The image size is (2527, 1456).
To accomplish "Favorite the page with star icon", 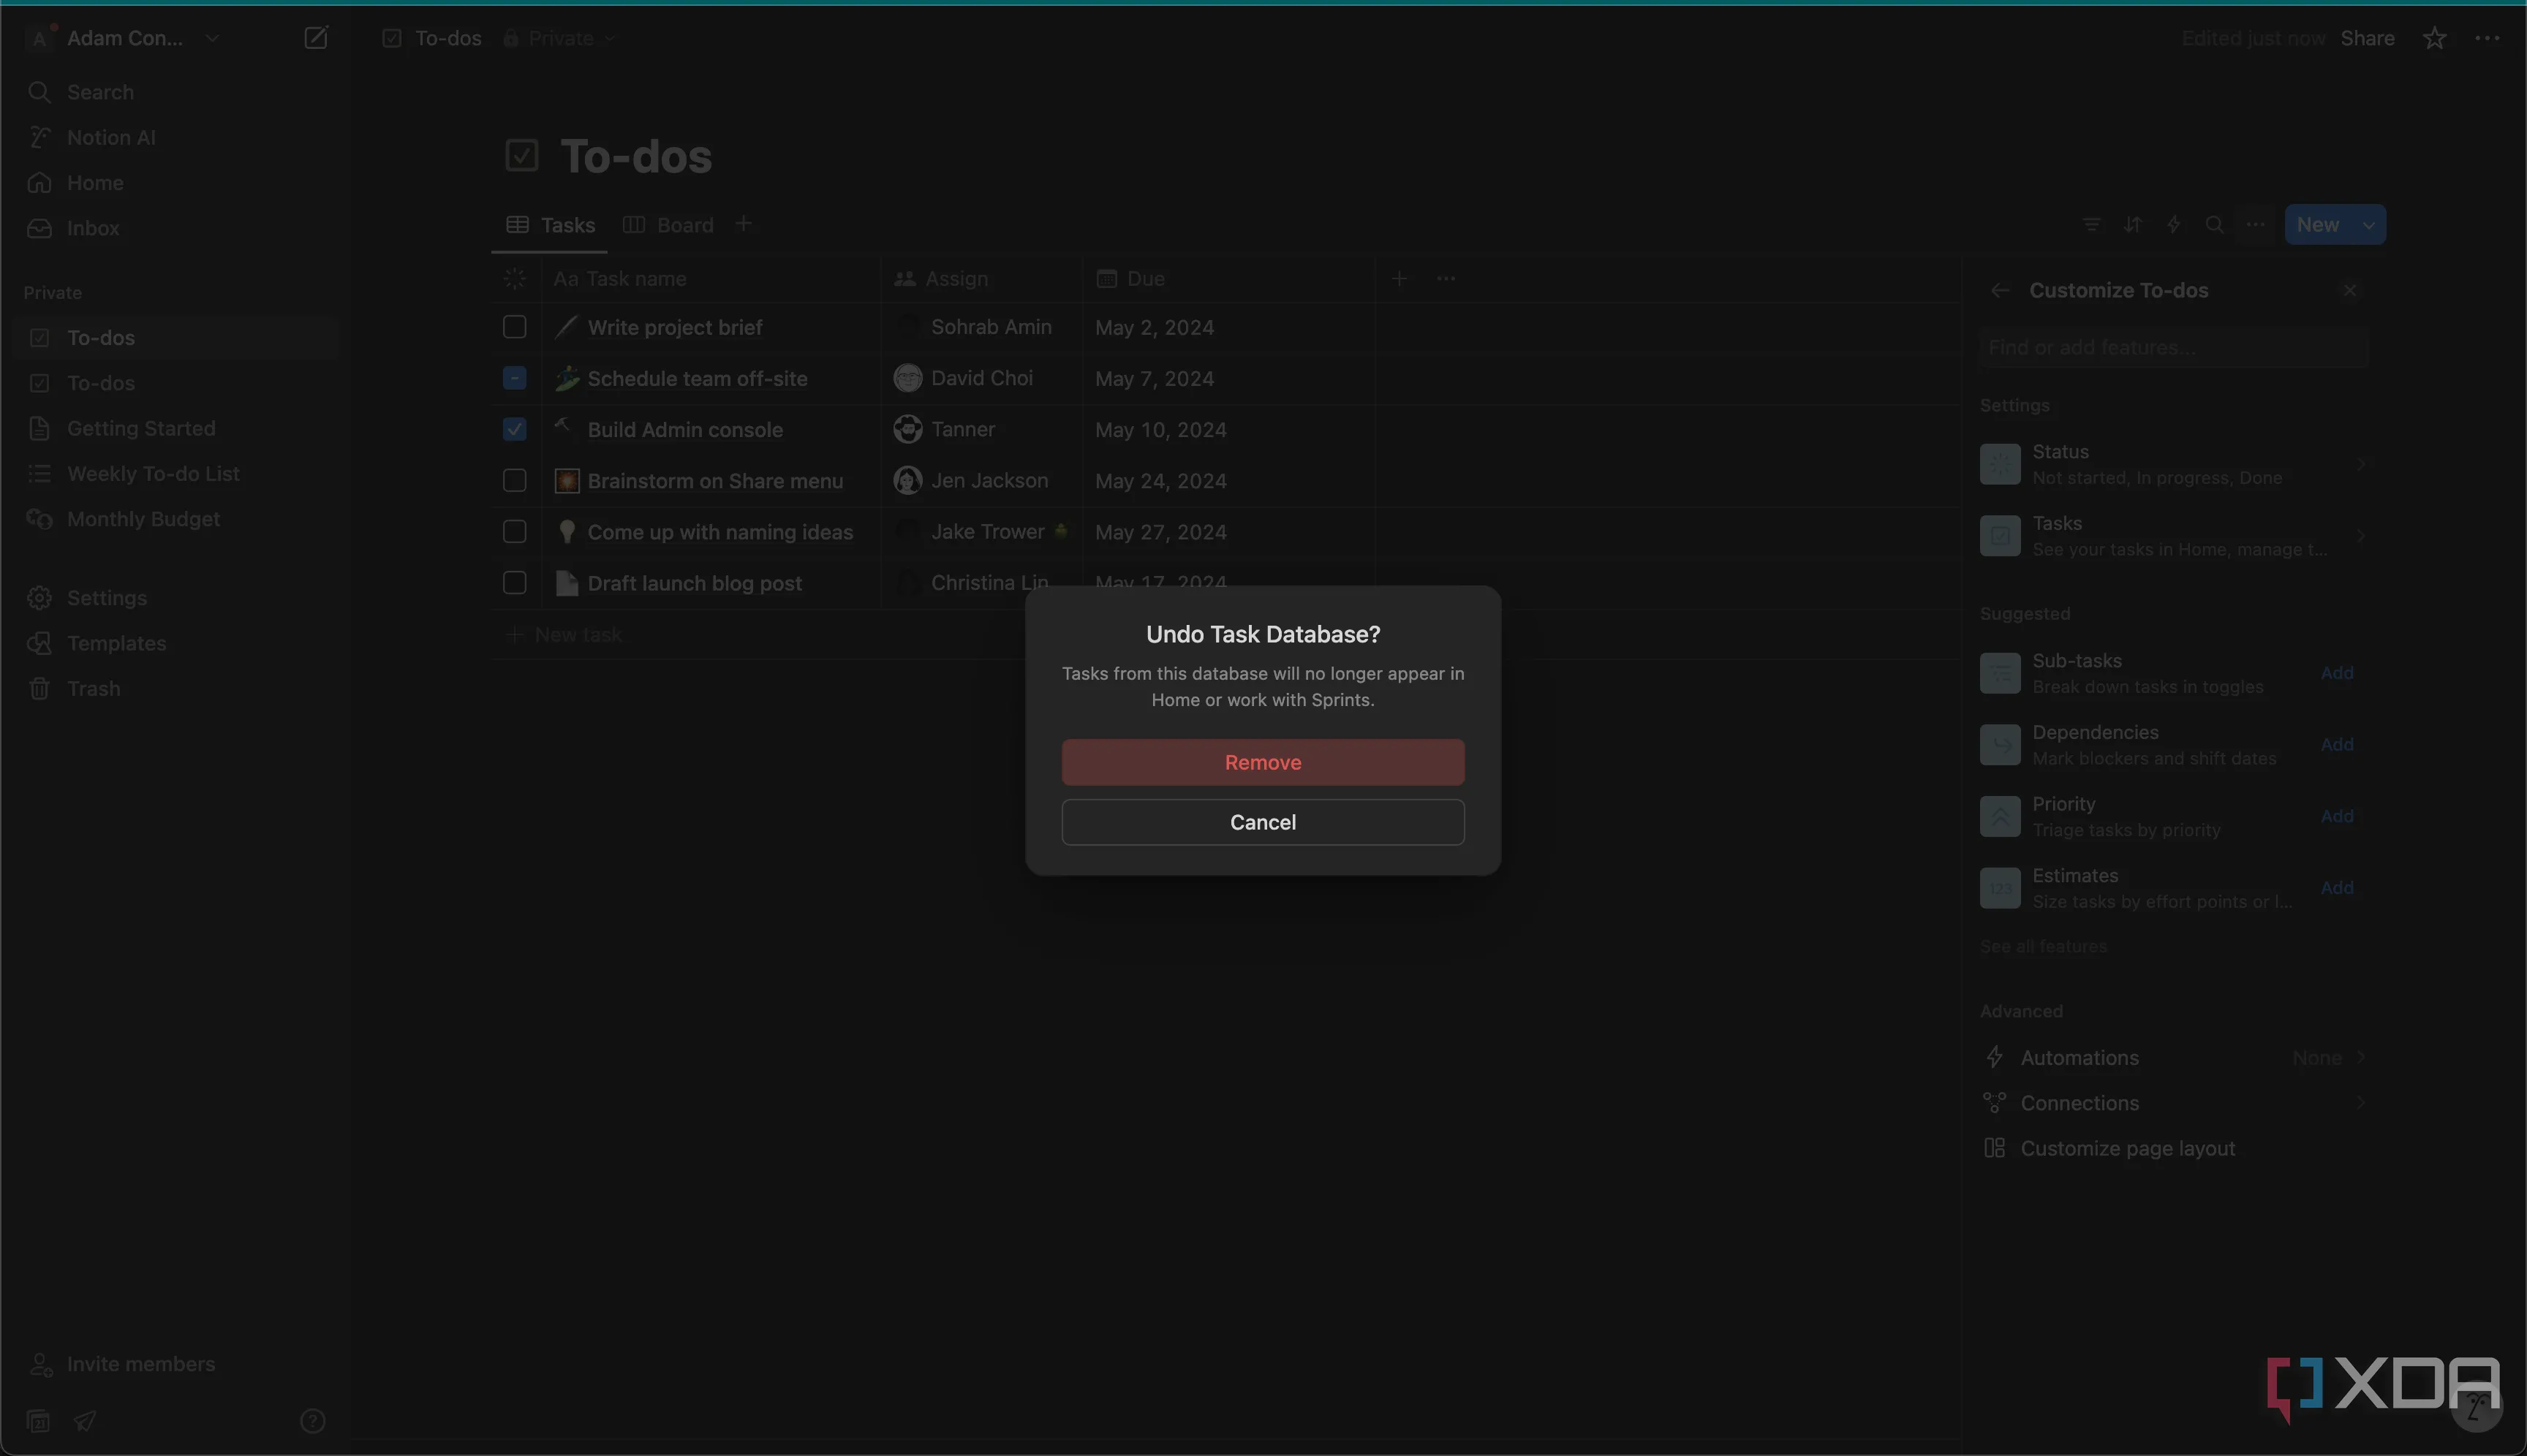I will tap(2434, 38).
